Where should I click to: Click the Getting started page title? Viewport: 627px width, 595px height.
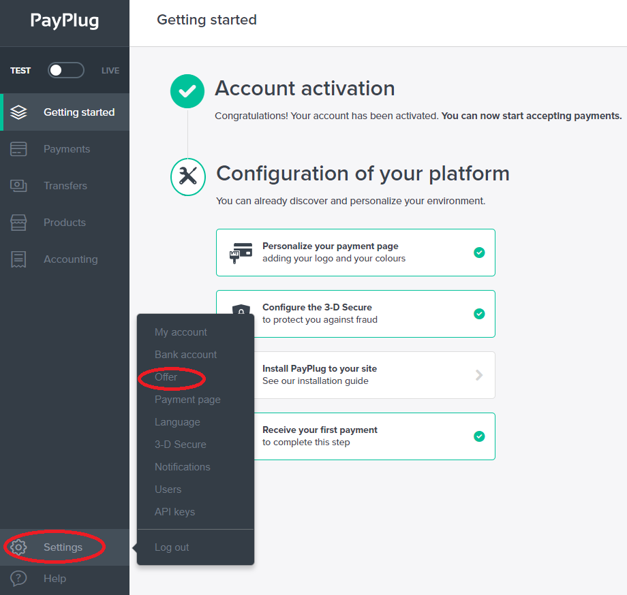(207, 20)
